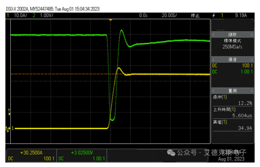Click the 10.0A/ channel 1 scale readout
260x167 pixels.
click(20, 15)
